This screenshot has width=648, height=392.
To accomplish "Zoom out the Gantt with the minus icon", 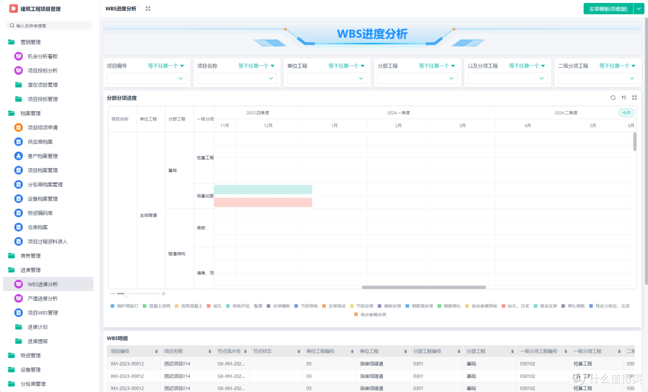I will [112, 294].
